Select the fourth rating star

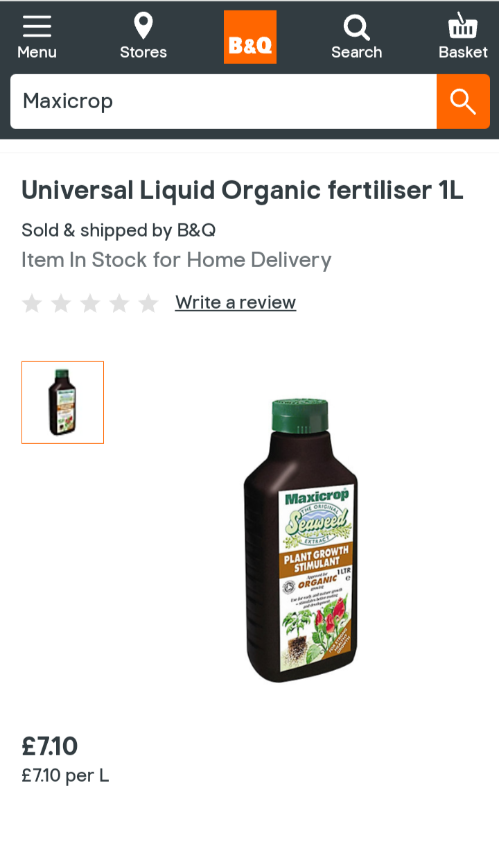[119, 303]
